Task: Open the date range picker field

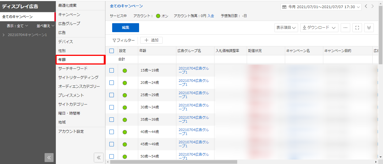Action: (x=321, y=7)
